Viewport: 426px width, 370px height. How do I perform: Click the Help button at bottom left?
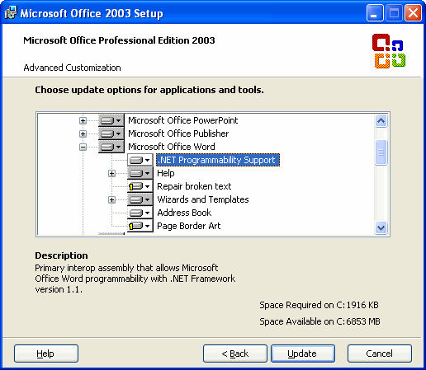[46, 354]
